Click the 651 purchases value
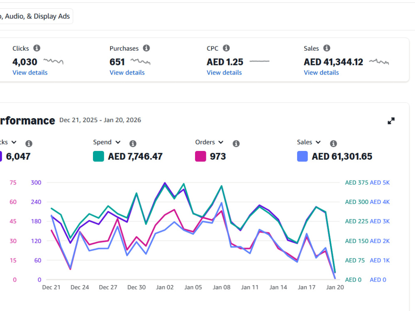Image resolution: width=415 pixels, height=311 pixels. (x=117, y=62)
